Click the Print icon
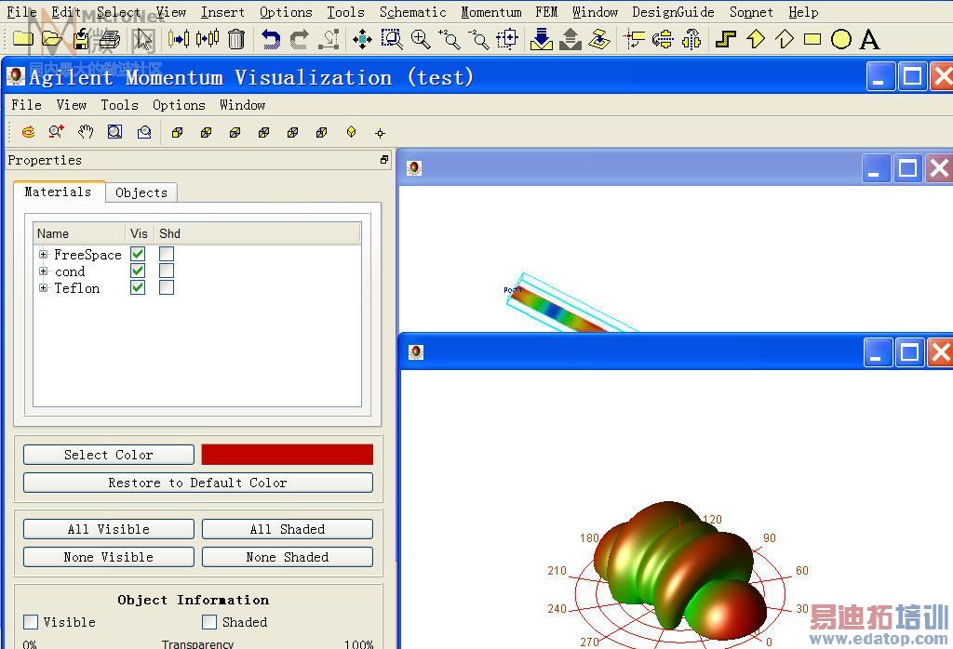 110,39
